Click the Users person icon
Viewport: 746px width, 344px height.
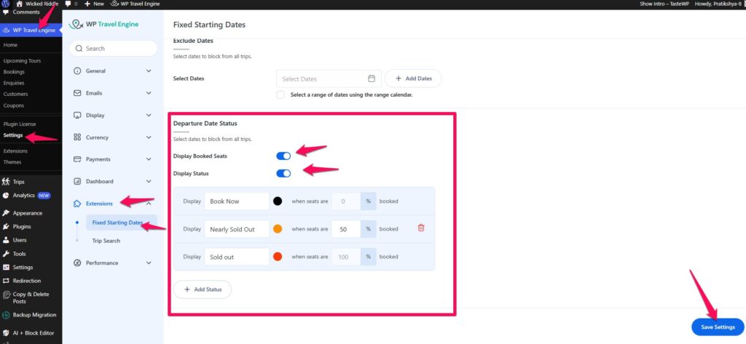(6, 240)
